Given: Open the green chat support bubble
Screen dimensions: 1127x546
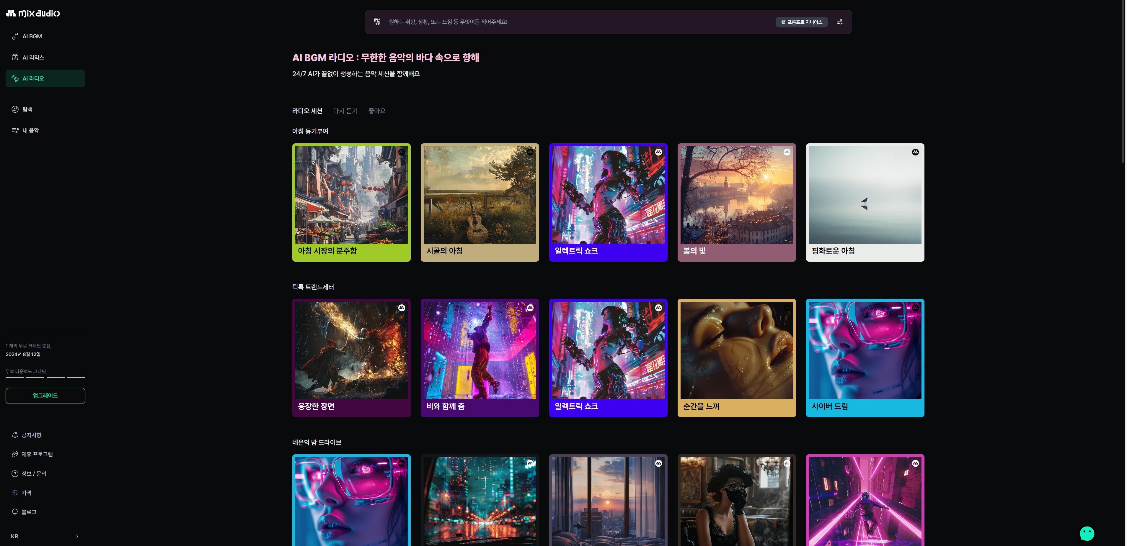Looking at the screenshot, I should tap(1087, 533).
